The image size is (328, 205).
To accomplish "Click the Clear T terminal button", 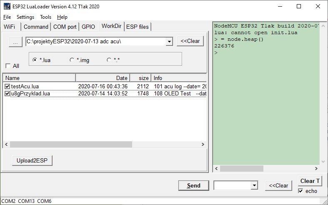I will coord(310,181).
